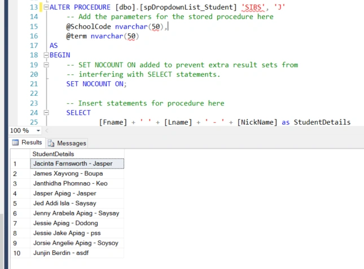
Task: Click the Results grid icon
Action: tap(15, 142)
